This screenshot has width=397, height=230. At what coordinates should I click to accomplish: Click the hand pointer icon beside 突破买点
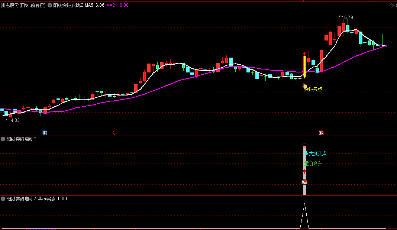click(x=305, y=86)
